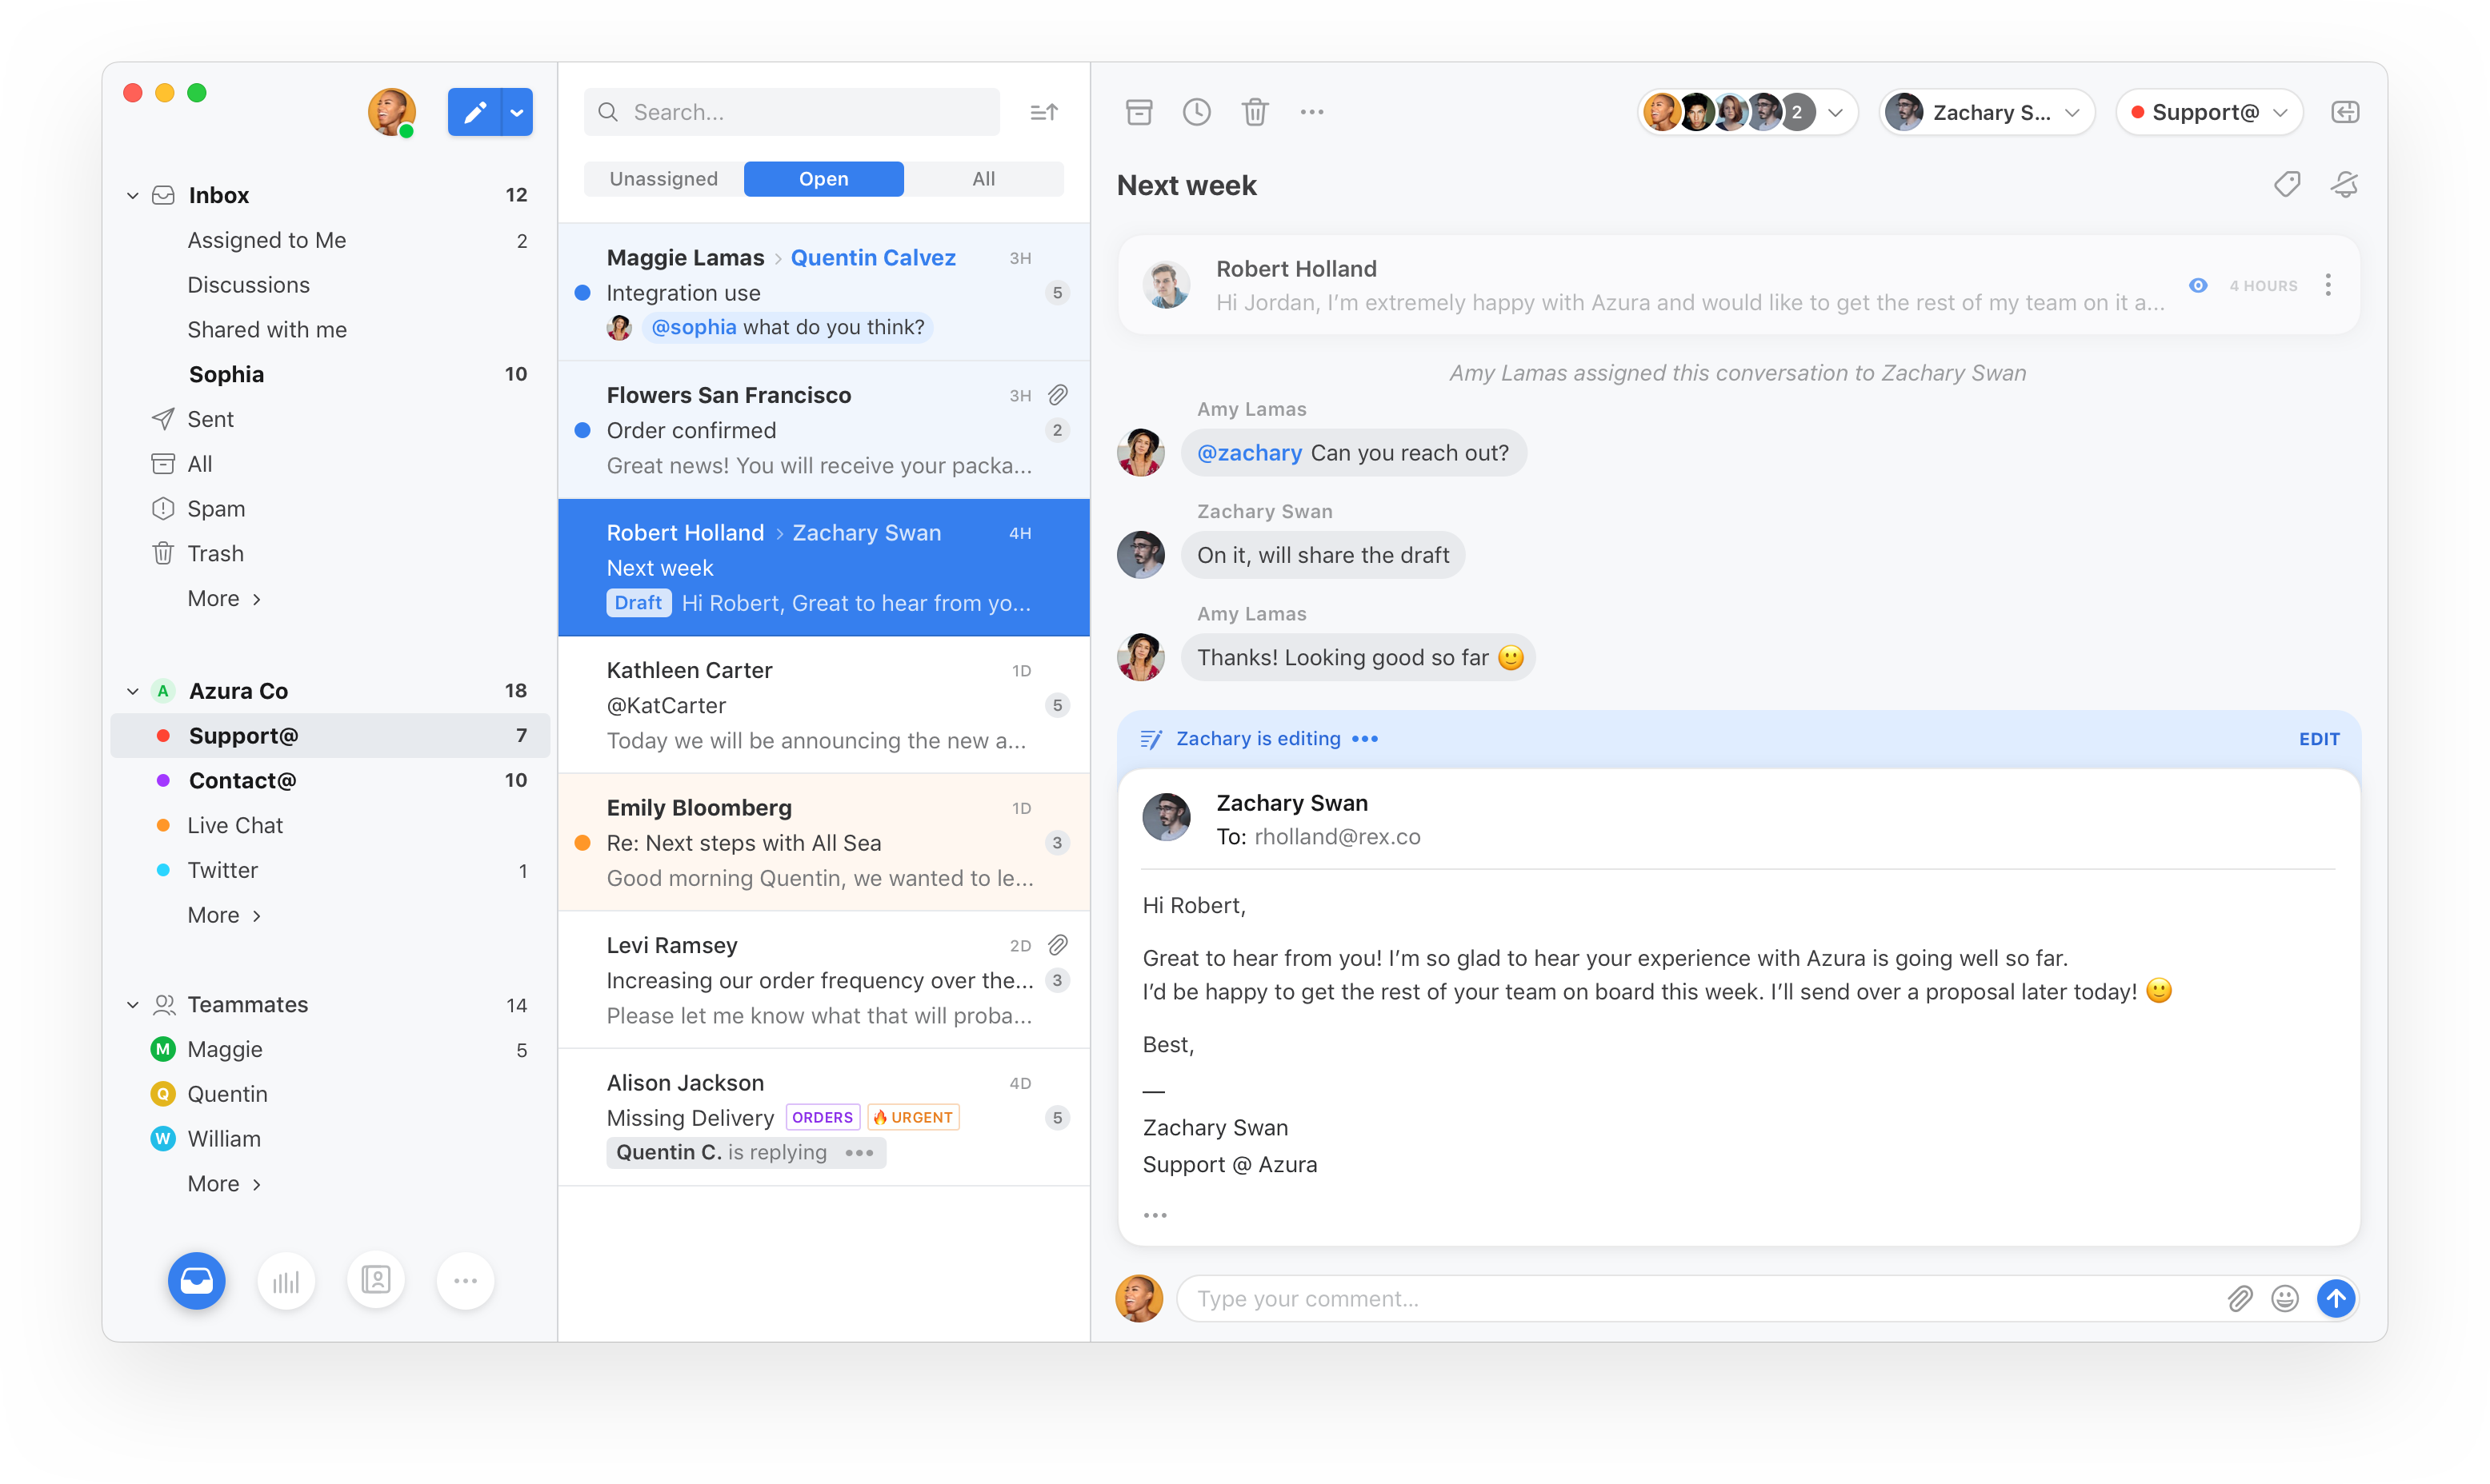Click the attachment paperclip icon
The height and width of the screenshot is (1484, 2490).
pos(2237,1297)
